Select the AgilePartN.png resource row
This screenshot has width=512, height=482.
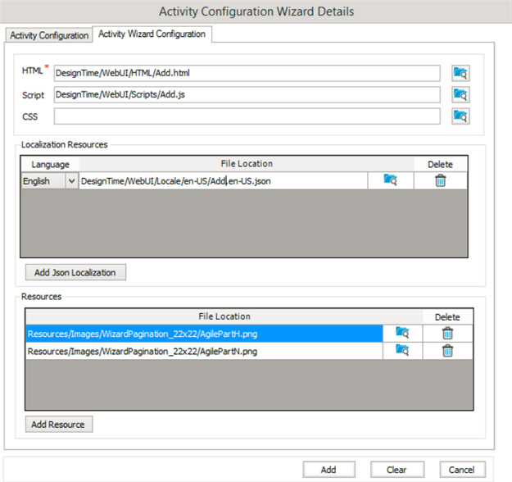pos(204,352)
